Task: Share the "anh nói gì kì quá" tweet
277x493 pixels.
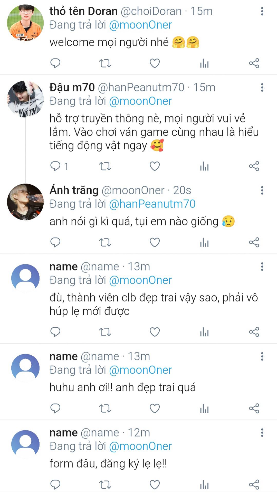Action: pos(254,242)
